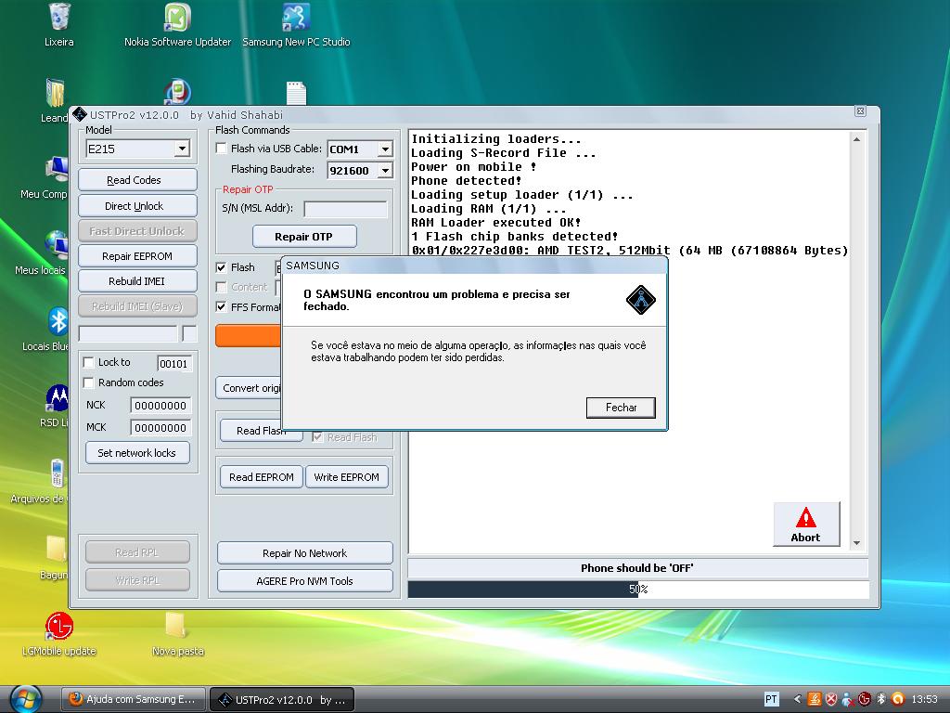Uncheck the FFS Format checkbox
Screen dimensions: 950x713
pyautogui.click(x=221, y=306)
